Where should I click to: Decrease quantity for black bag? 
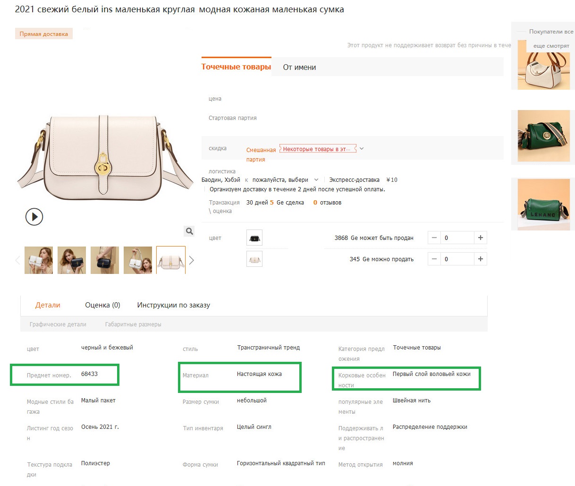pos(434,238)
